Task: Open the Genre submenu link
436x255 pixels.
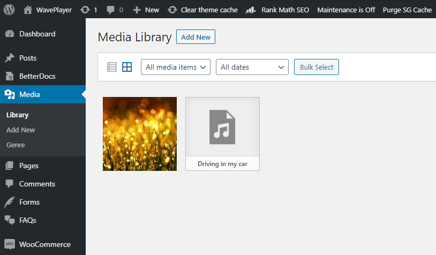Action: [16, 145]
